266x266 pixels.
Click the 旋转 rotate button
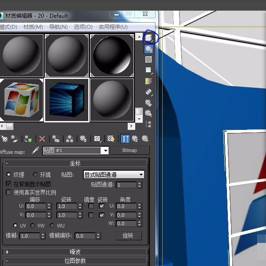(129, 236)
